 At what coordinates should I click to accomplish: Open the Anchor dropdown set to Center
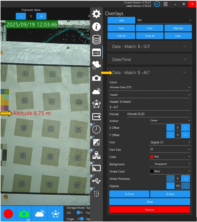(170, 121)
